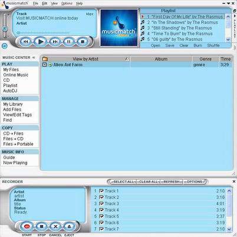Click the Genre column header
The image size is (237, 237).
pyautogui.click(x=205, y=59)
